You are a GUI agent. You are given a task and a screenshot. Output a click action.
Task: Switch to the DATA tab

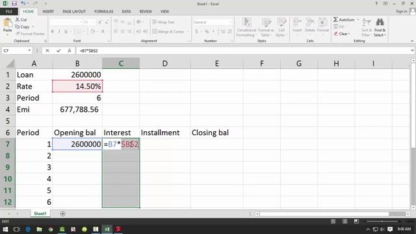click(126, 12)
